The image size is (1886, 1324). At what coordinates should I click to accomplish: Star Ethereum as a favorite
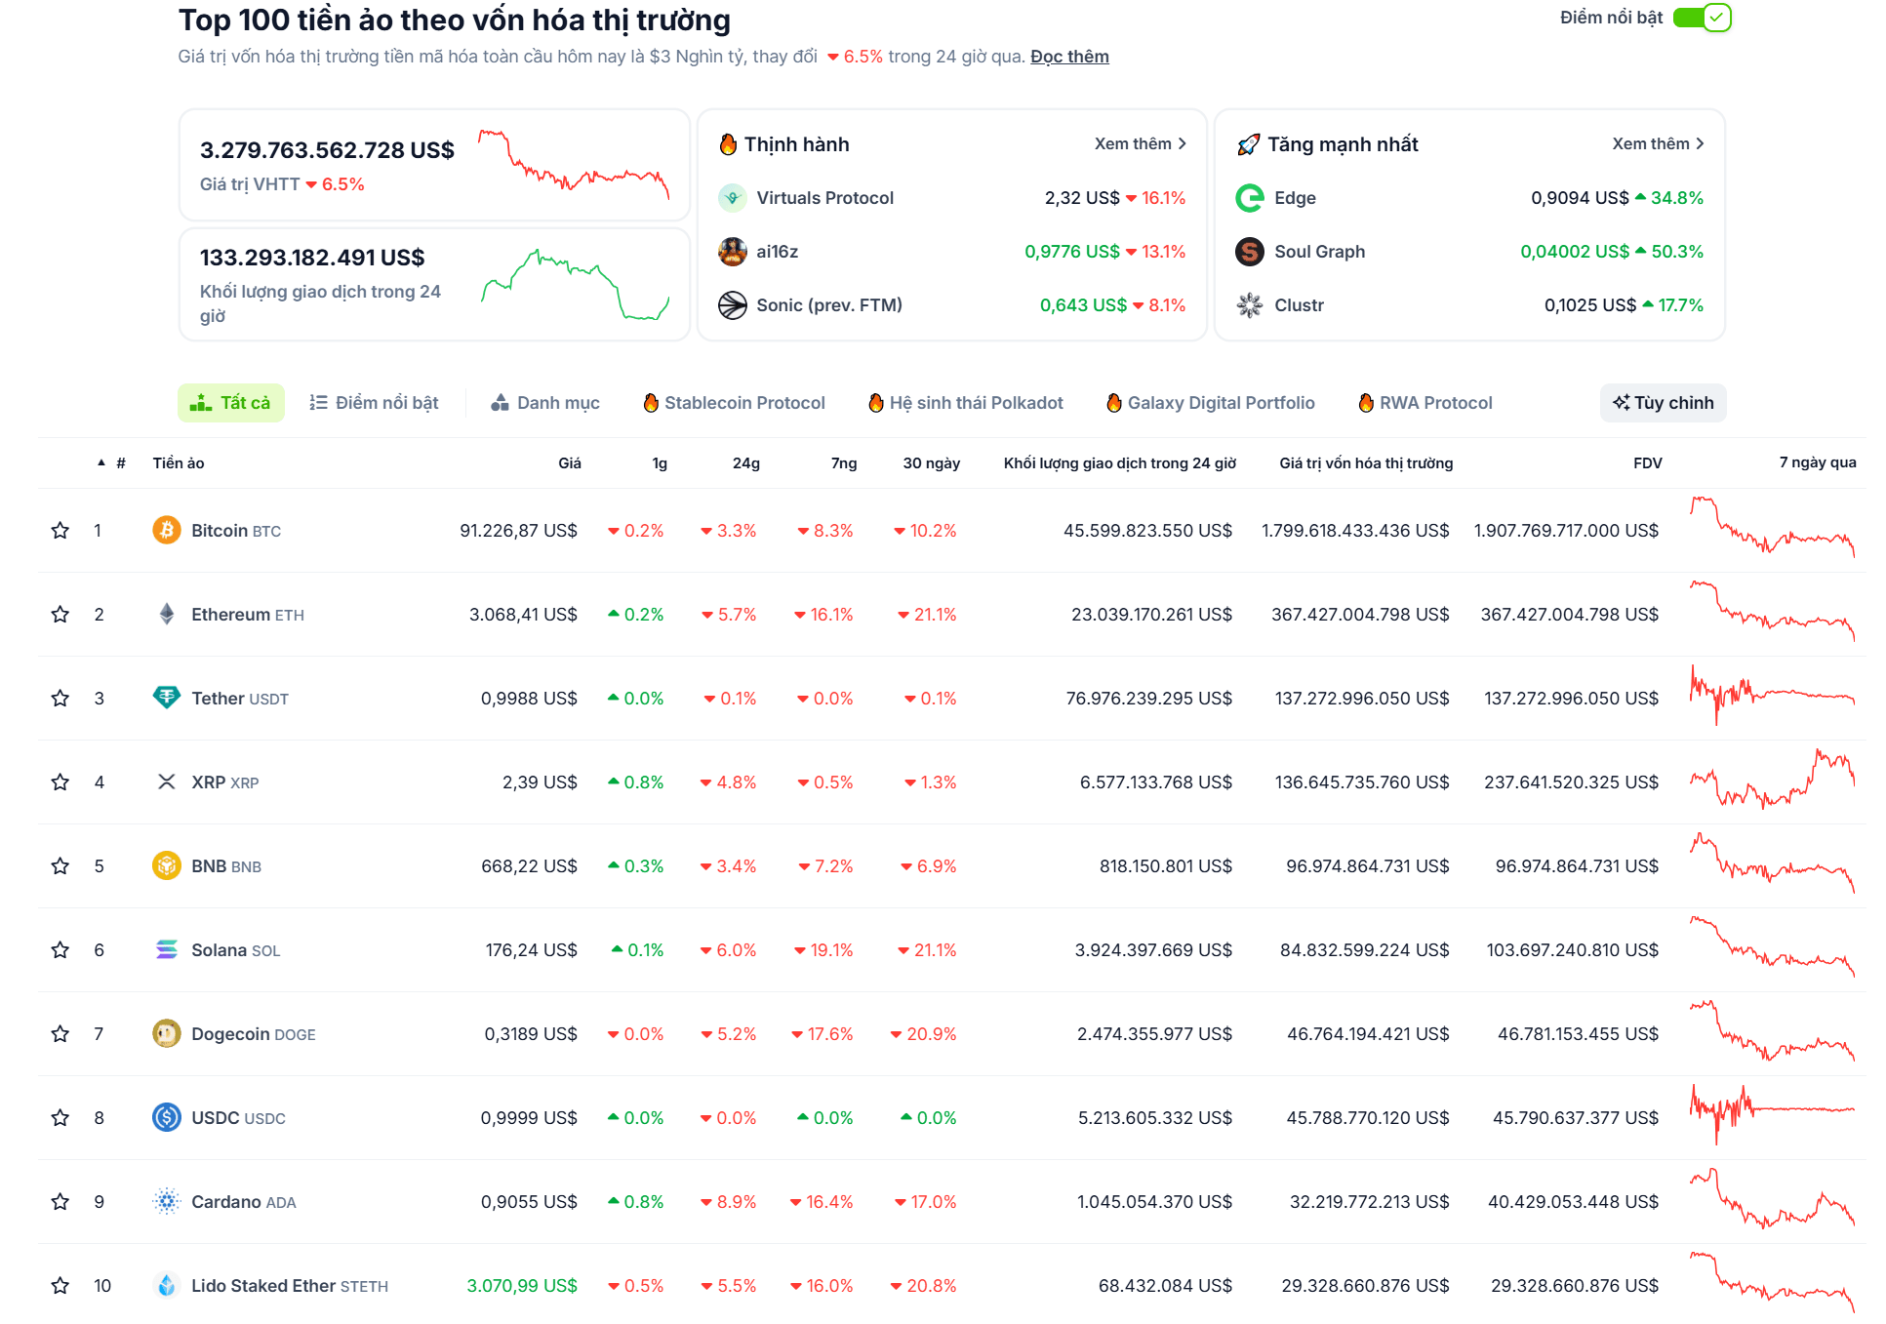pyautogui.click(x=60, y=614)
